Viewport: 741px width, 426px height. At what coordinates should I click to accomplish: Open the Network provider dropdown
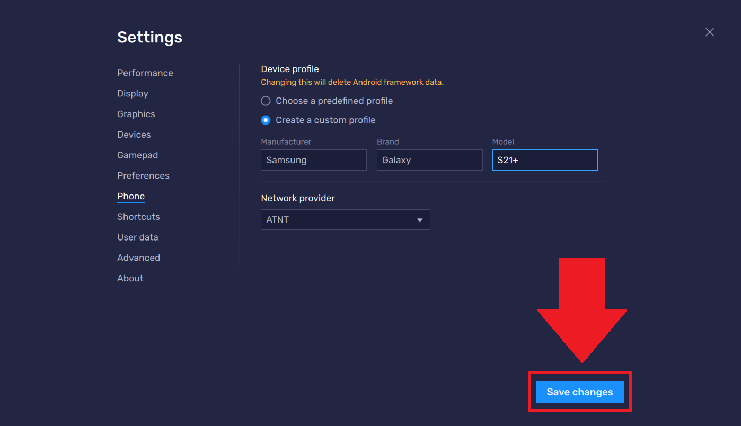[x=345, y=219]
